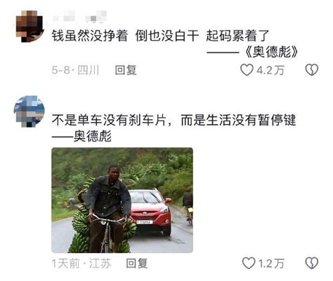The width and height of the screenshot is (333, 281).
Task: Tap the 1天前 timestamp
Action: [x=66, y=263]
